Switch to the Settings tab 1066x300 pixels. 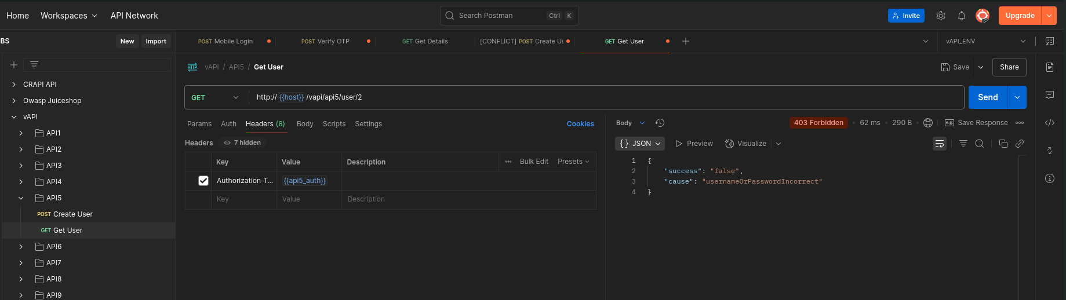tap(369, 124)
